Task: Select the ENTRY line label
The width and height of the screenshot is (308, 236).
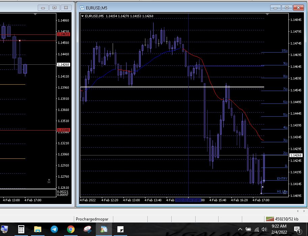Action: click(282, 178)
